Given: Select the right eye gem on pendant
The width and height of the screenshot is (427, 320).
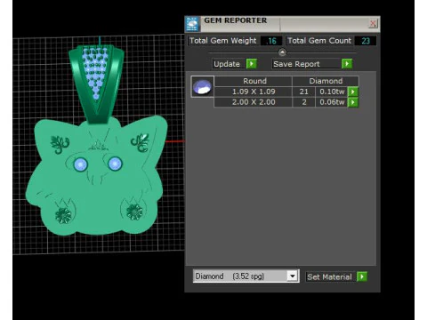Looking at the screenshot, I should [115, 164].
